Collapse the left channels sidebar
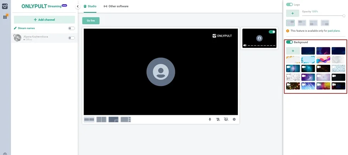The width and height of the screenshot is (348, 155). point(77,7)
